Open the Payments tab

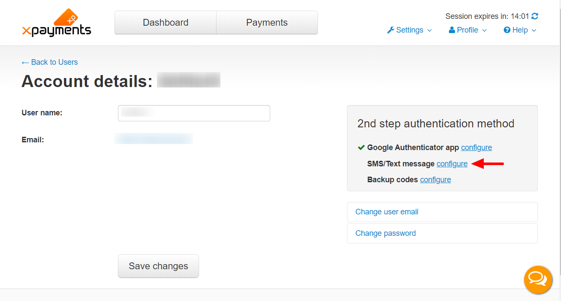pyautogui.click(x=267, y=23)
